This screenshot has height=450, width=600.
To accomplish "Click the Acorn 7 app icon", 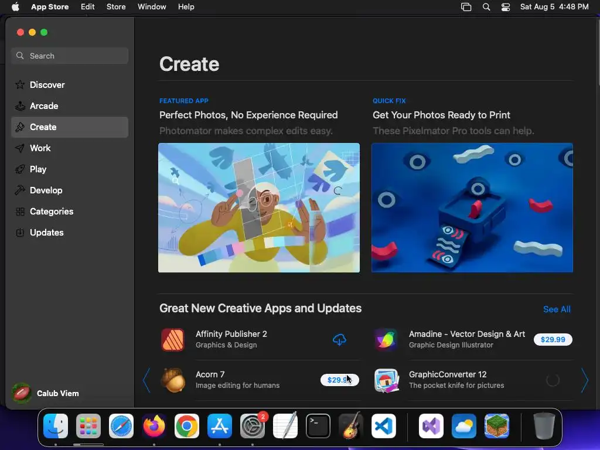I will pyautogui.click(x=173, y=380).
